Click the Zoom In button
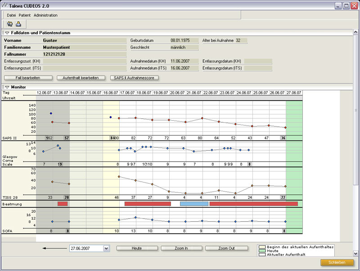Viewport: 360px width, 271px height. click(x=181, y=248)
